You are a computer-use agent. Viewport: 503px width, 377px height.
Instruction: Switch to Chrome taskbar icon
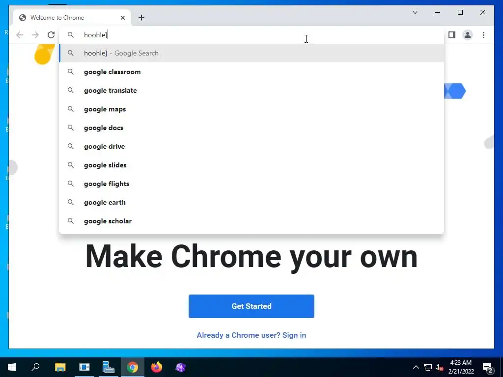pos(133,367)
